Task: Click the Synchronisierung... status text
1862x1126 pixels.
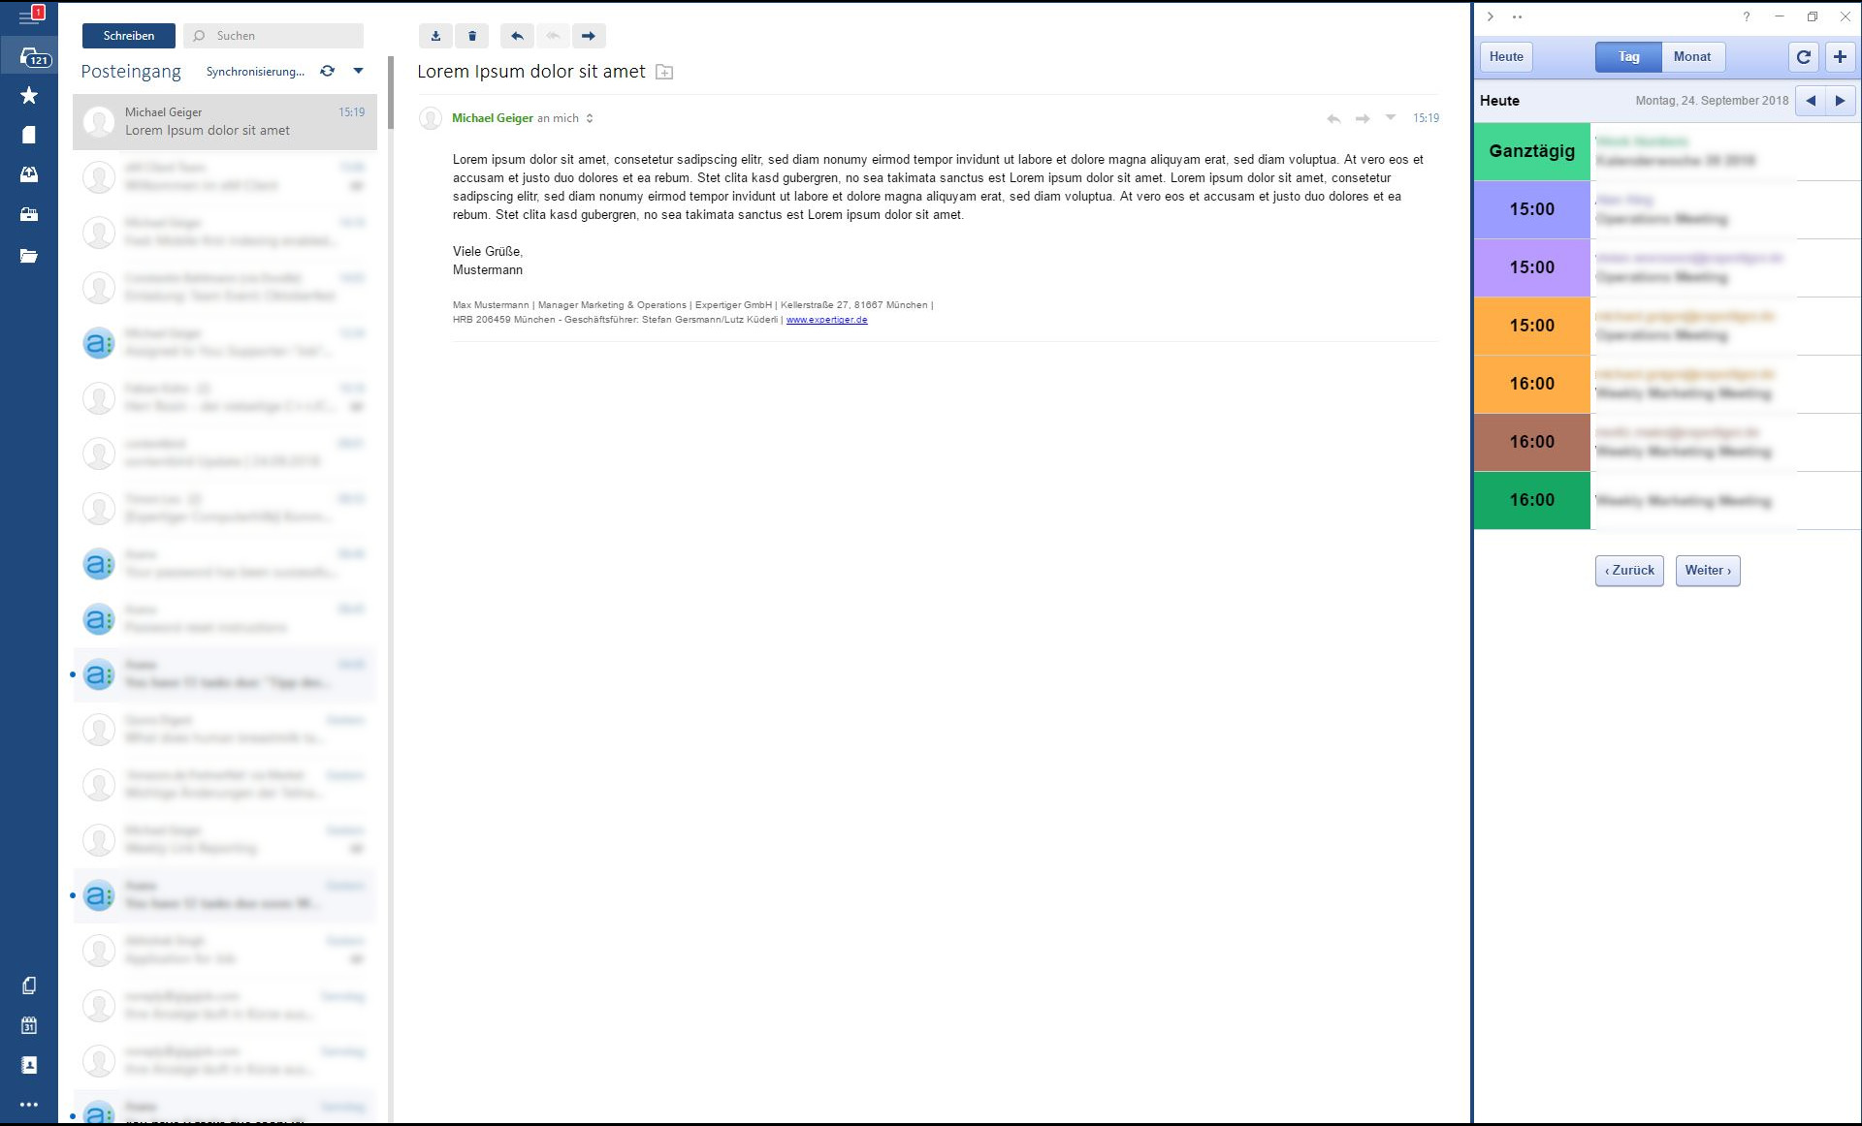Action: tap(255, 72)
